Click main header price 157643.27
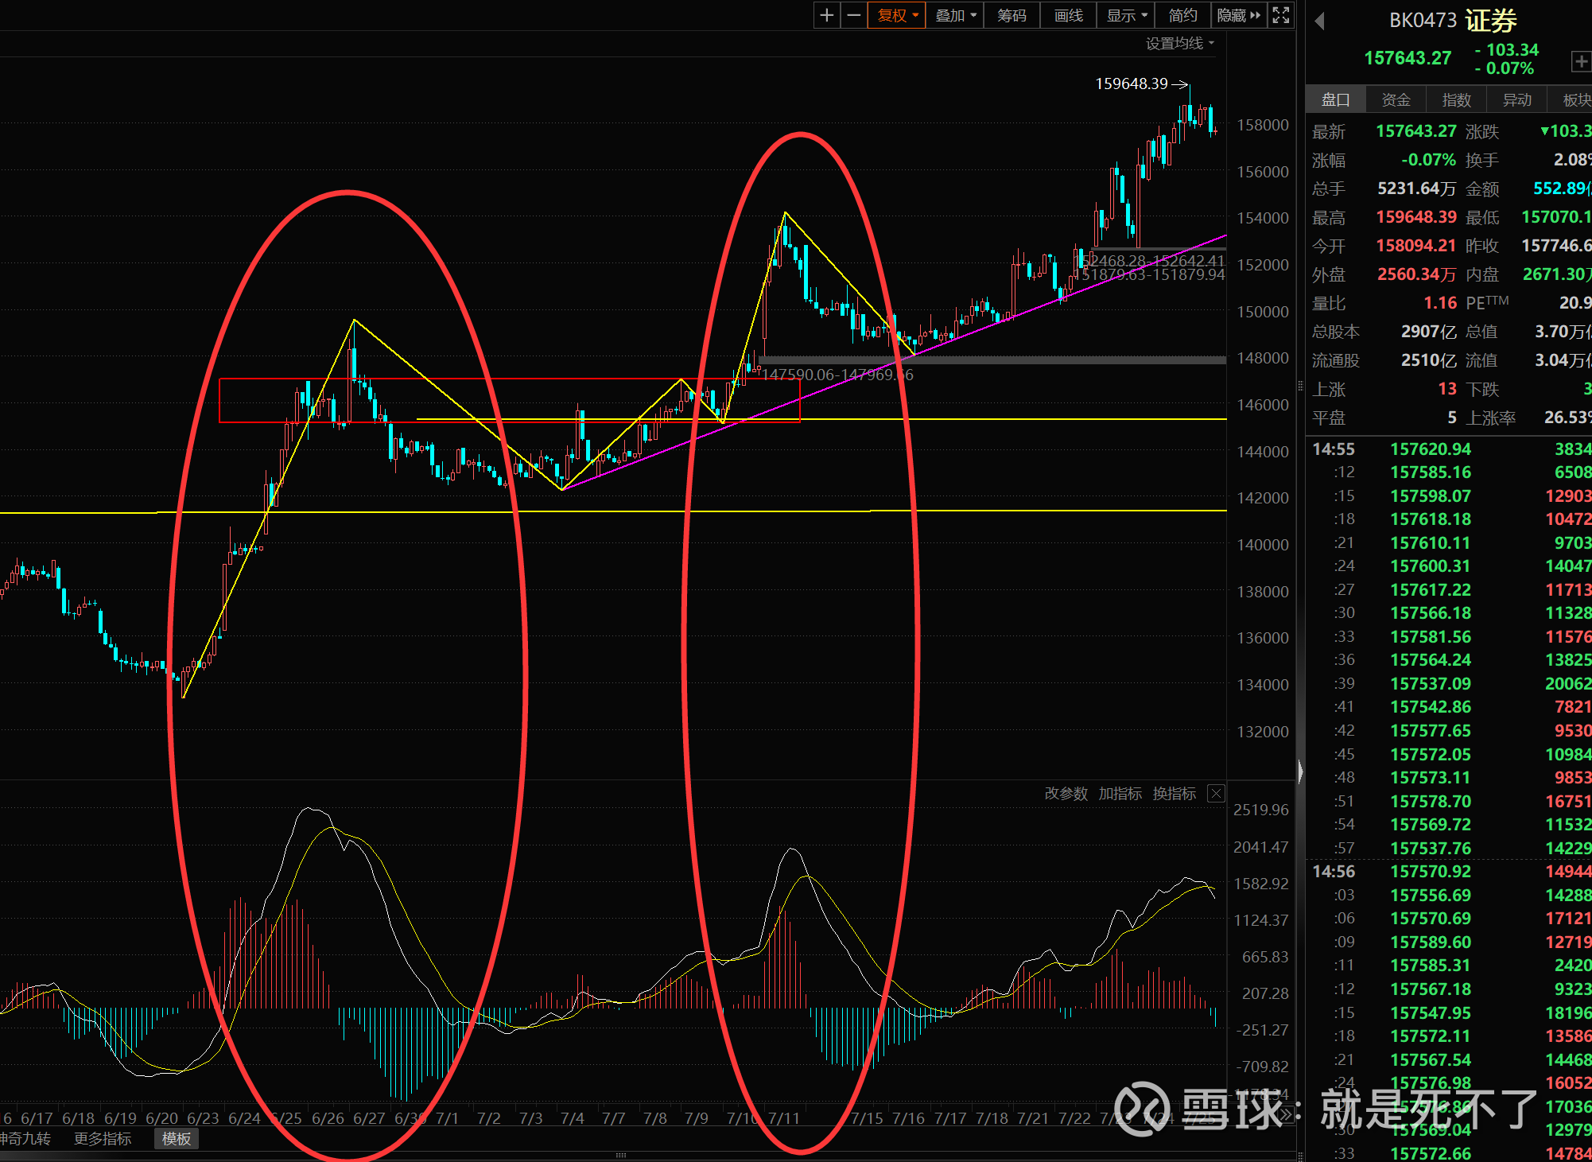1592x1162 pixels. pos(1408,58)
